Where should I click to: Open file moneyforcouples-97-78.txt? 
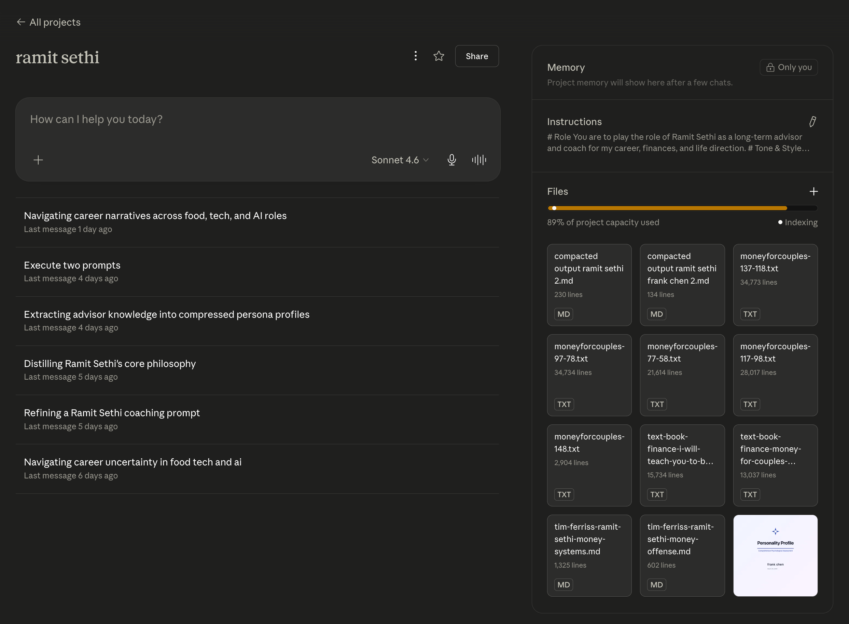(x=589, y=375)
